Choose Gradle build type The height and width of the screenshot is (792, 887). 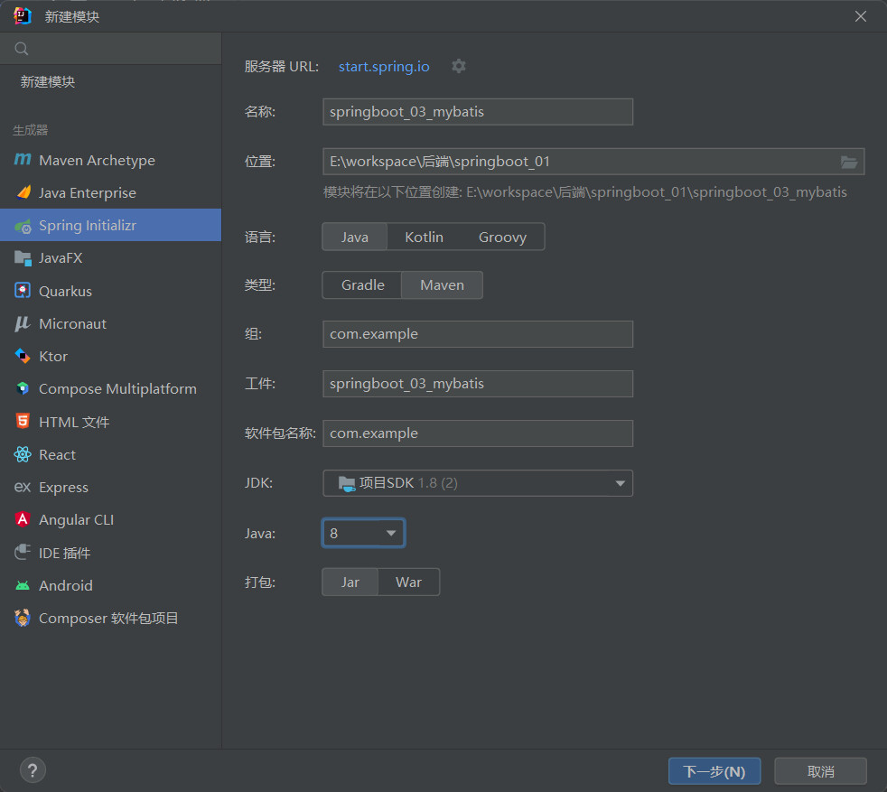362,285
